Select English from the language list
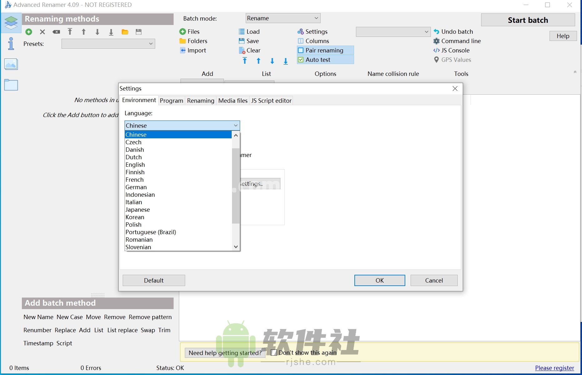Screen dimensions: 582x375 [x=135, y=165]
